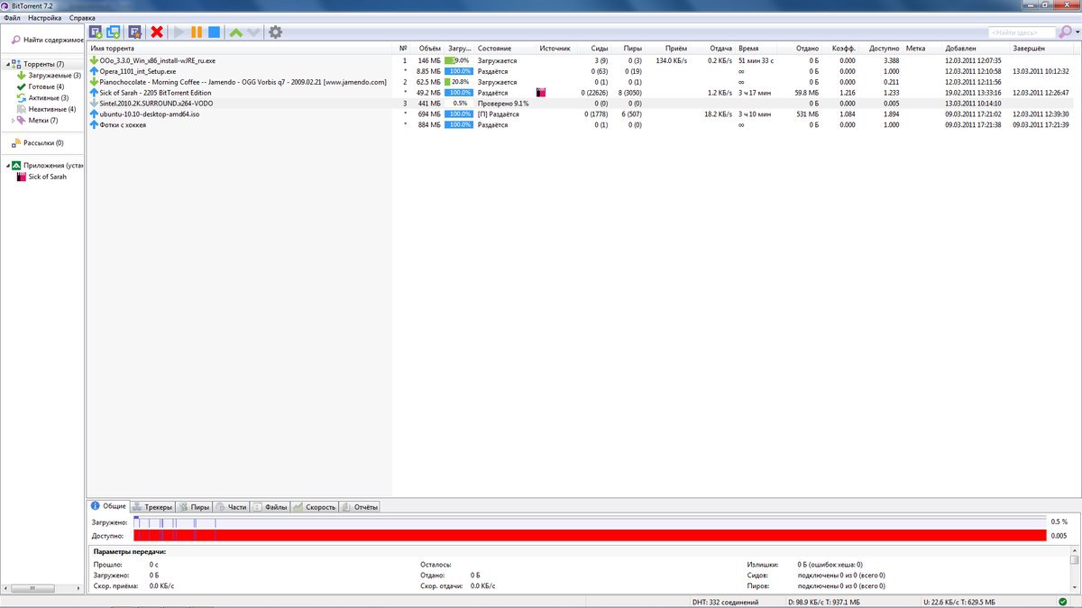Click the D: 98.9 КБ/с download status entry
1082x608 pixels.
coord(824,602)
